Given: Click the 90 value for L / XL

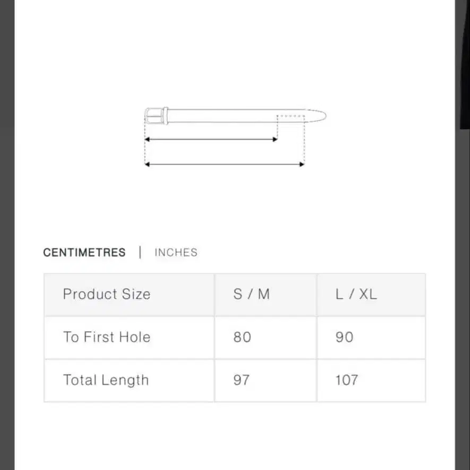Looking at the screenshot, I should pos(344,337).
